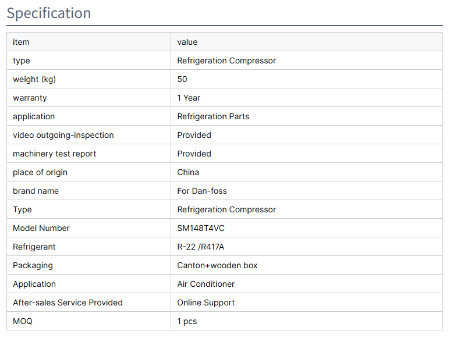
Task: Click the '1 Year' warranty value
Action: click(x=189, y=98)
